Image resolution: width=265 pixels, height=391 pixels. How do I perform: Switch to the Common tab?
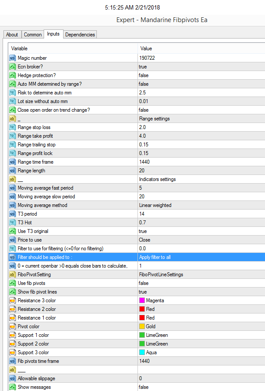(x=32, y=34)
